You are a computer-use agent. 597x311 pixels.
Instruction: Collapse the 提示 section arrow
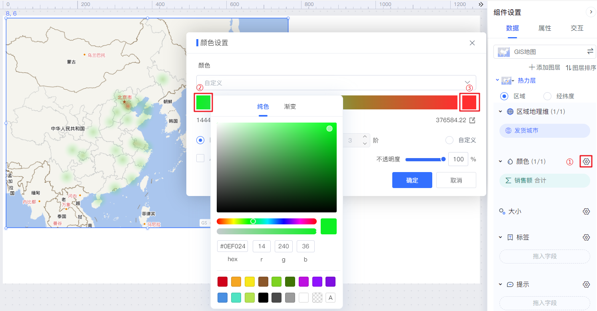[x=500, y=284]
